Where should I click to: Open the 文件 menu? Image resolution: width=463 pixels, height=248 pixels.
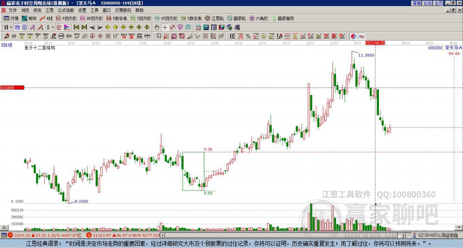coord(13,10)
